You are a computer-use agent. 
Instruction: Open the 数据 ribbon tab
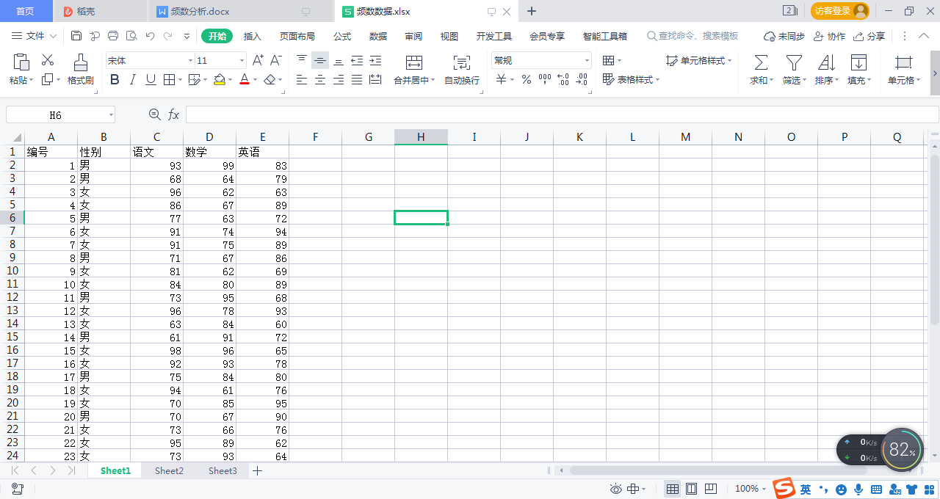377,35
